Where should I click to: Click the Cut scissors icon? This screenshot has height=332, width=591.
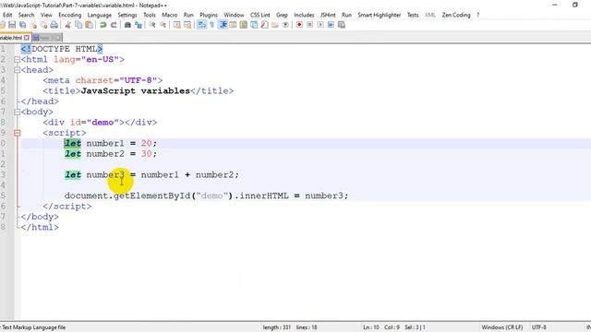67,25
